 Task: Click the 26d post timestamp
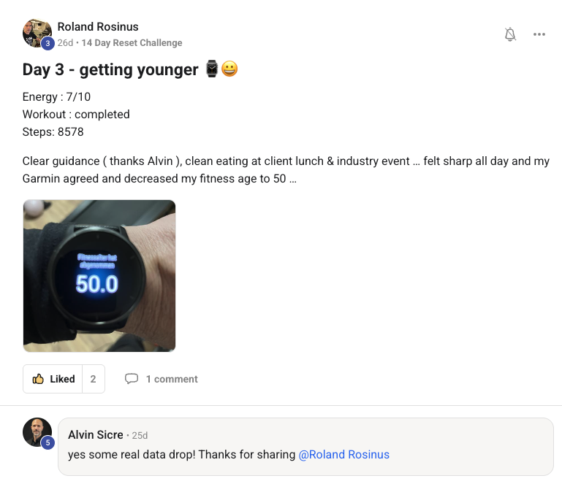coord(65,43)
